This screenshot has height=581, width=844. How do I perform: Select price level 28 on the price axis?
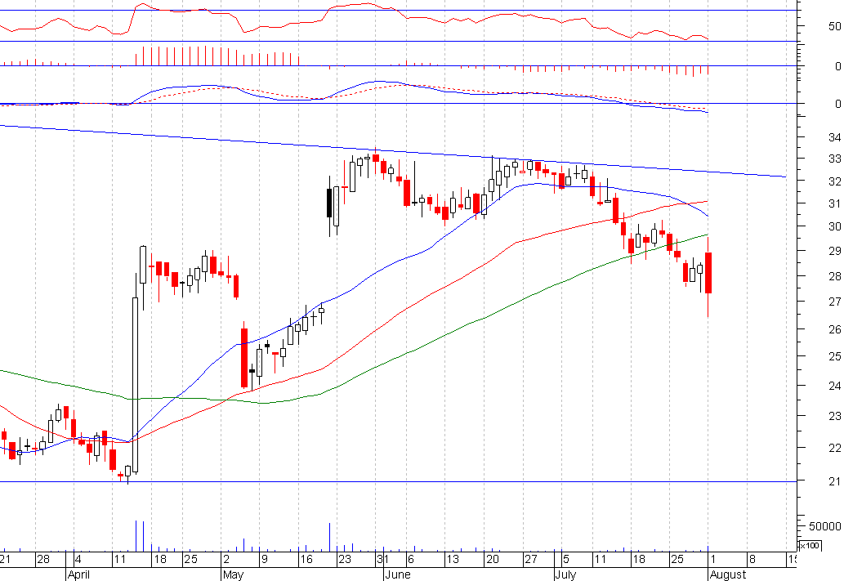click(835, 276)
